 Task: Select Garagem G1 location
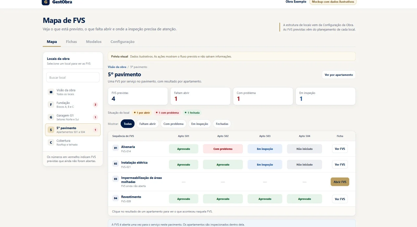73,117
